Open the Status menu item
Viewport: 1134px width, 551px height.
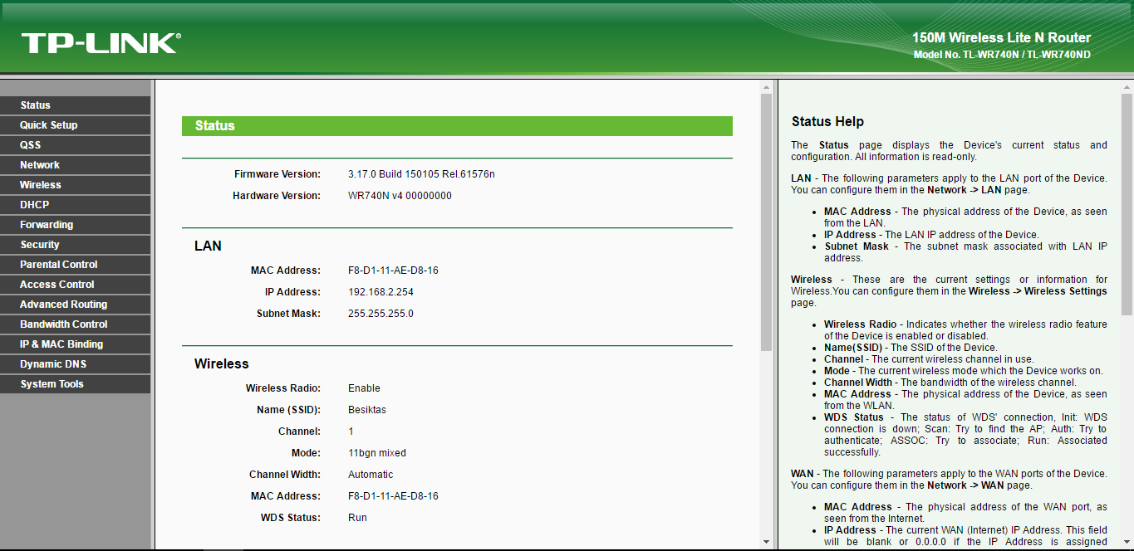[75, 105]
